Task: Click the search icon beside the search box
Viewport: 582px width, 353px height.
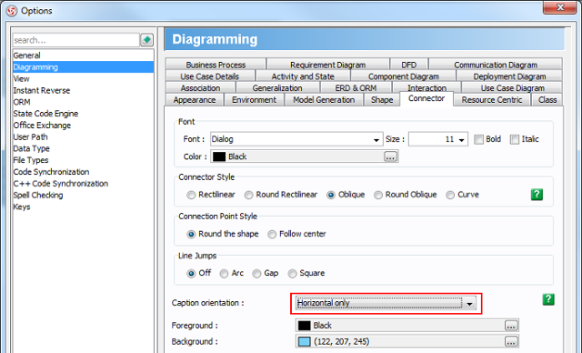Action: [146, 40]
